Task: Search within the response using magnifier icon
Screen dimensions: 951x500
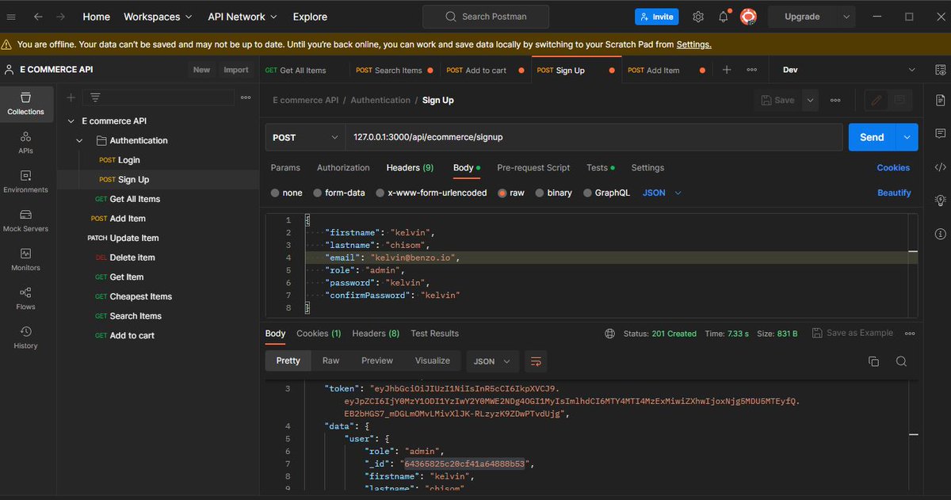Action: [x=901, y=361]
